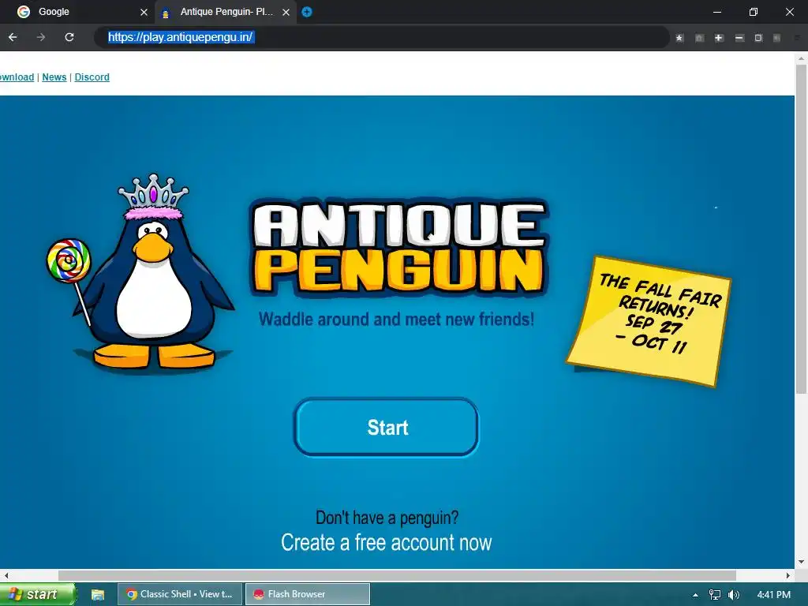
Task: Open the Discord link
Action: pyautogui.click(x=92, y=77)
